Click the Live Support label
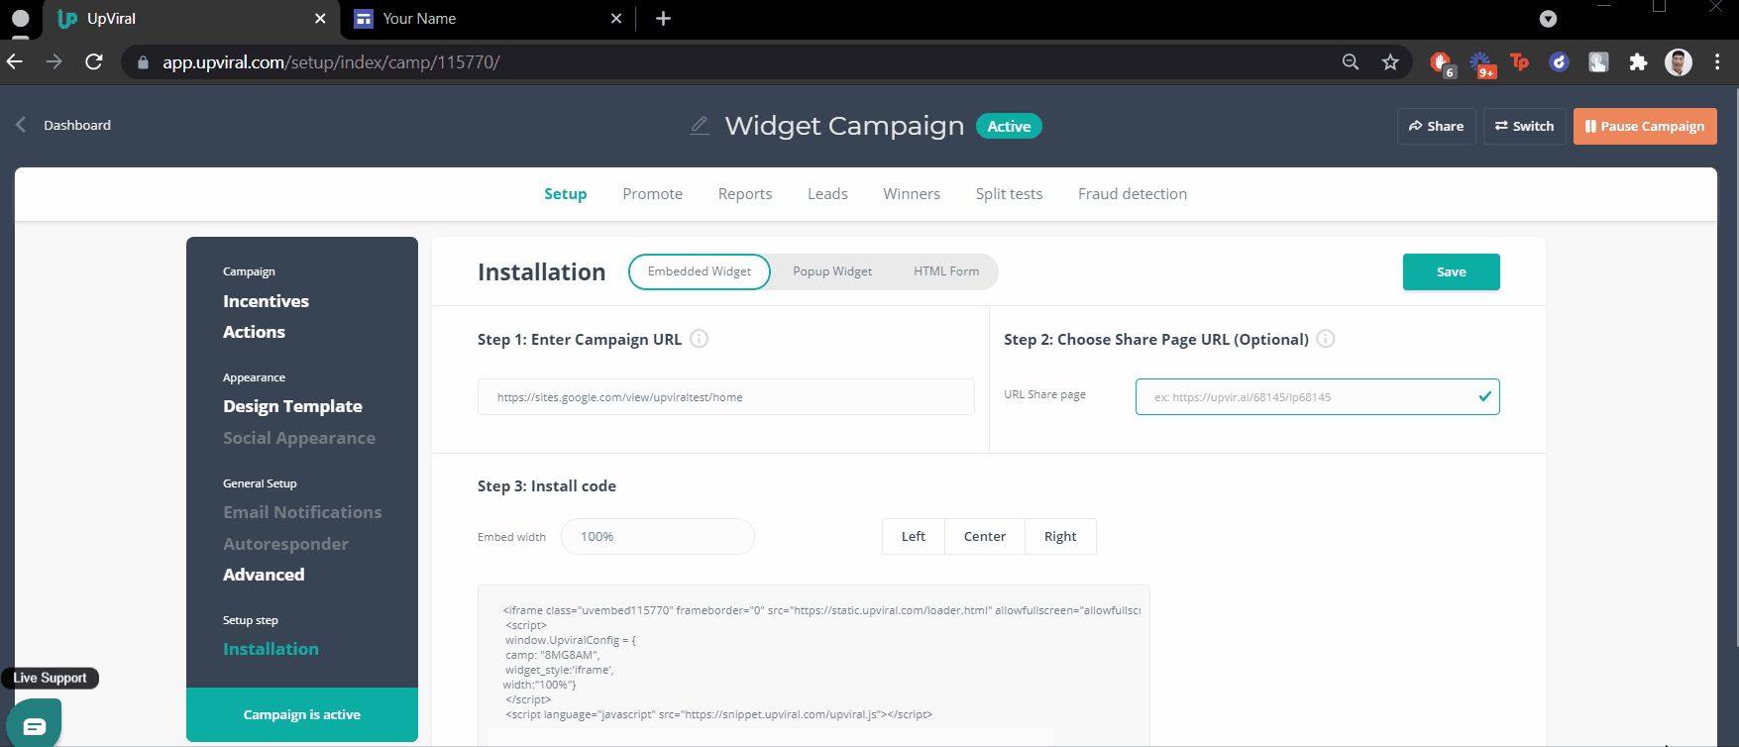The height and width of the screenshot is (747, 1739). (50, 678)
